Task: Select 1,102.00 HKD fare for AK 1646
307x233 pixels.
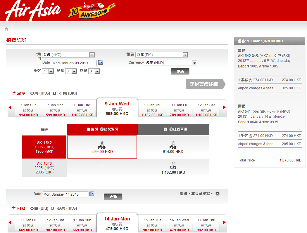Action: click(x=173, y=164)
